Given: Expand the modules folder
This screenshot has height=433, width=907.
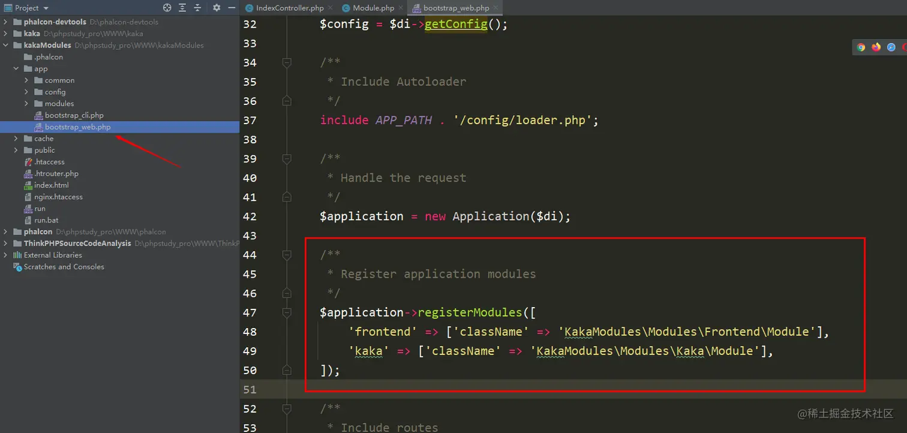Looking at the screenshot, I should pyautogui.click(x=26, y=104).
